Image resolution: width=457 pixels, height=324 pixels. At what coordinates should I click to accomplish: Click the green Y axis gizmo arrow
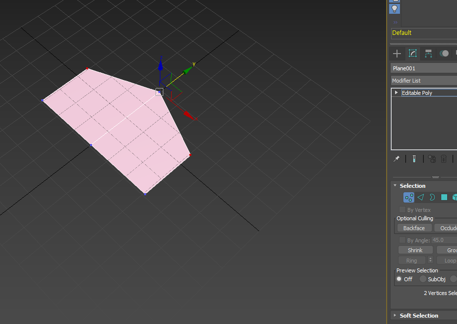188,70
